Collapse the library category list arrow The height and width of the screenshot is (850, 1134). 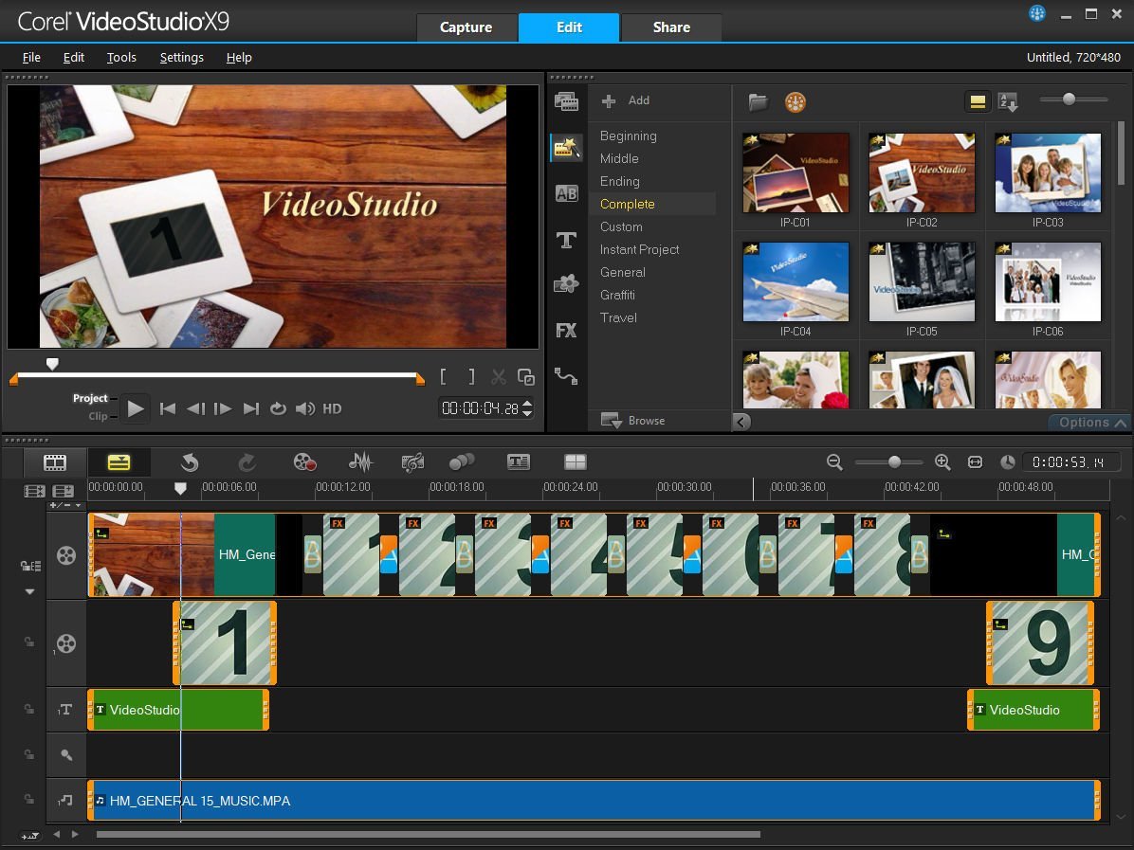click(741, 422)
